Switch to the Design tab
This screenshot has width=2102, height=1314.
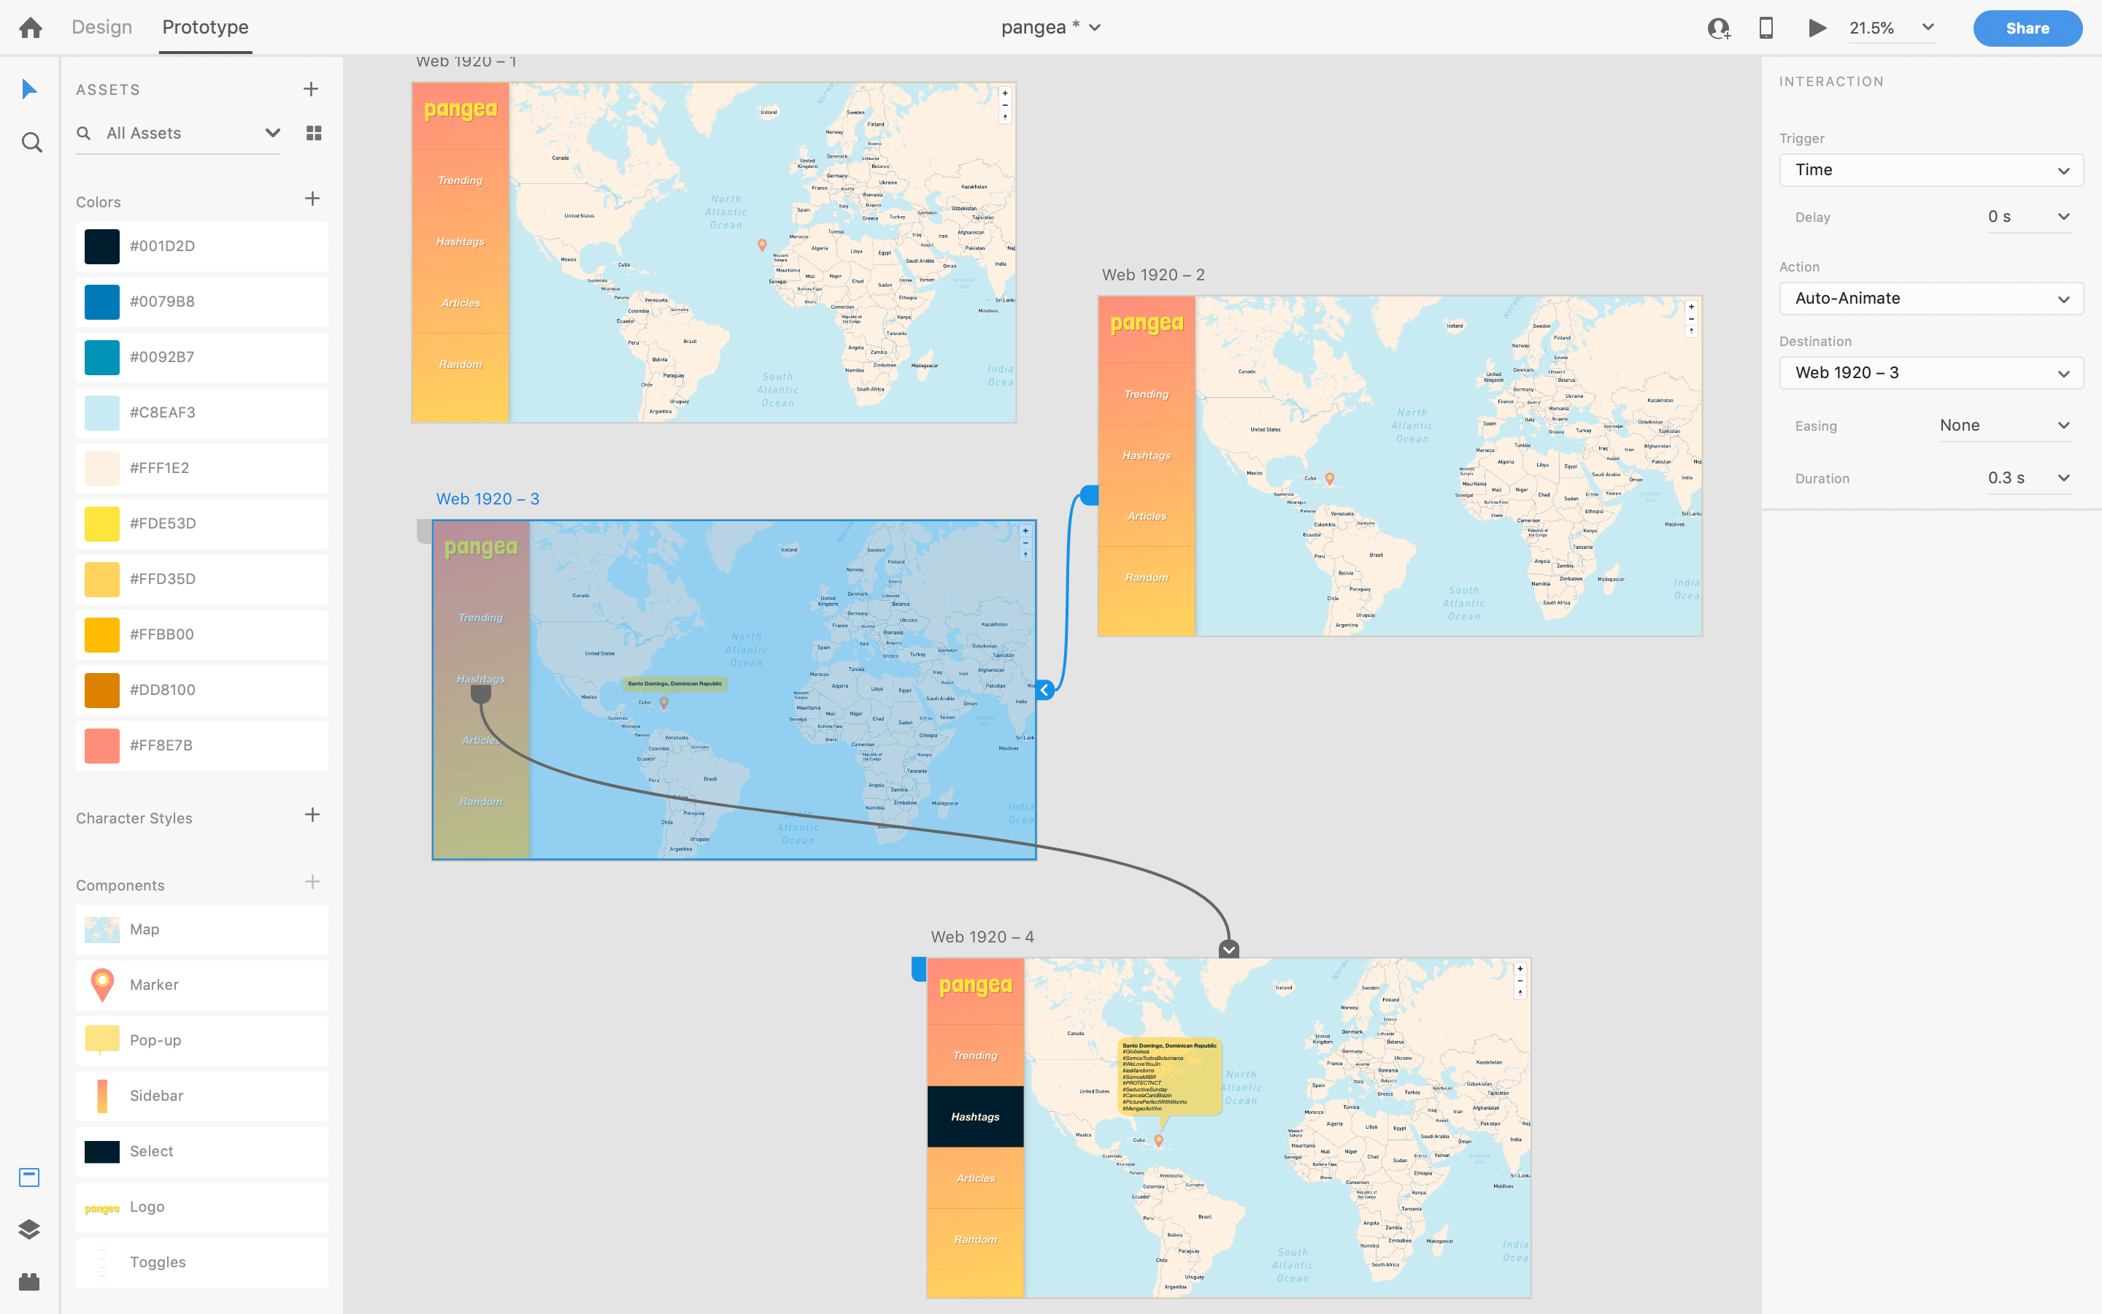pyautogui.click(x=101, y=28)
